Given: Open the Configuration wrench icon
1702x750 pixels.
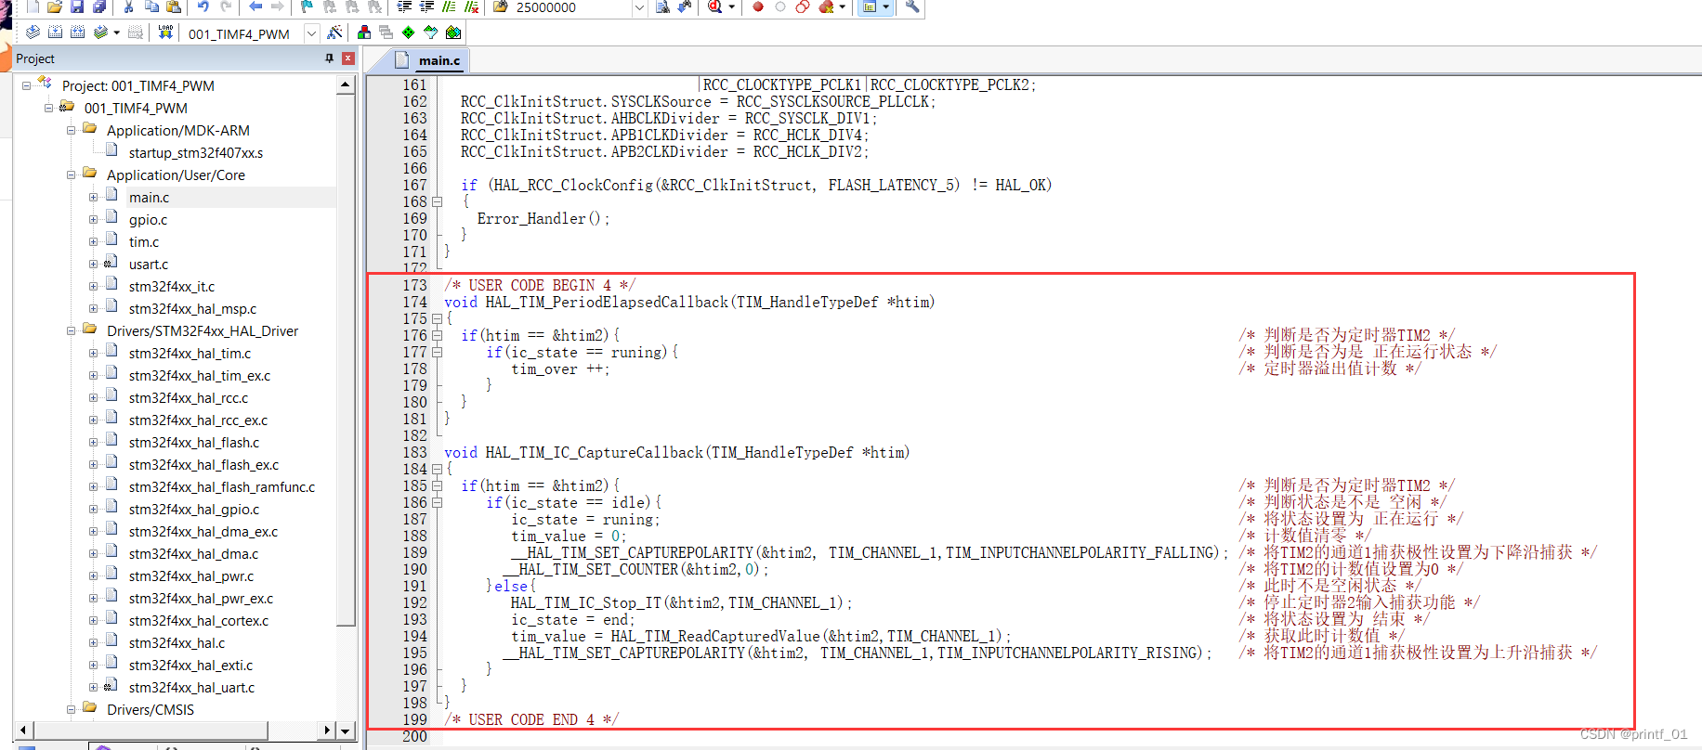Looking at the screenshot, I should tap(912, 6).
